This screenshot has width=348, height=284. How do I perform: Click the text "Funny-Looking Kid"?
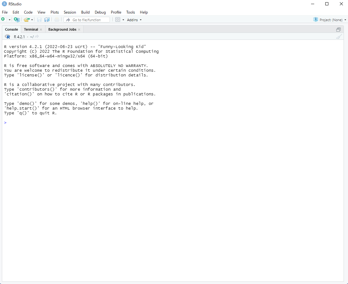point(122,47)
